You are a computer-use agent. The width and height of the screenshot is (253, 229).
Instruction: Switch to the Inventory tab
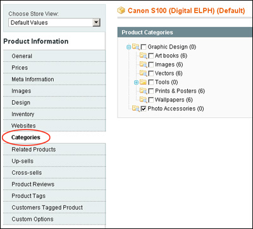[x=54, y=114]
